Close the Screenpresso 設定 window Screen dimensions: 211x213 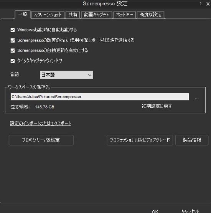click(208, 4)
